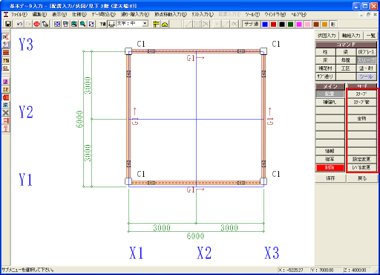This screenshot has height=275, width=380.
Task: Click the undo arrow icon
Action: 19,24
